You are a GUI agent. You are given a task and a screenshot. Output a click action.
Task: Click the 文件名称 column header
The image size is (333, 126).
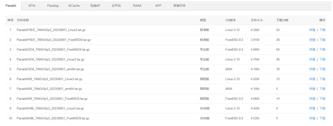point(23,20)
